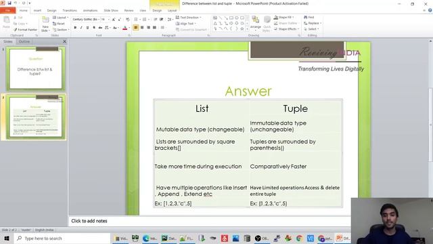
Task: Apply italic formatting to the text
Action: pyautogui.click(x=81, y=28)
